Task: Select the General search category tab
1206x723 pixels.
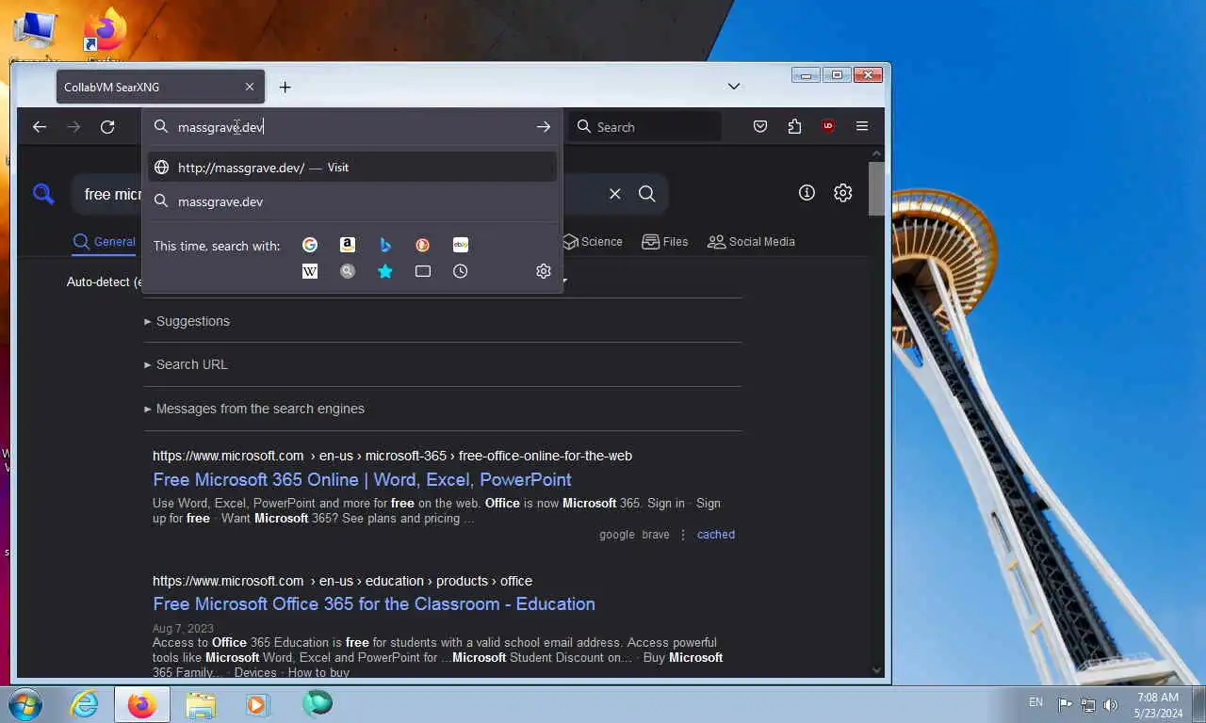Action: [x=106, y=242]
